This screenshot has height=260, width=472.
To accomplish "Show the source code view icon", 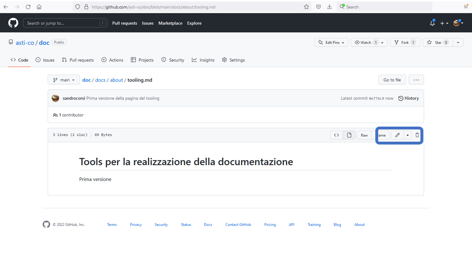I will [336, 135].
